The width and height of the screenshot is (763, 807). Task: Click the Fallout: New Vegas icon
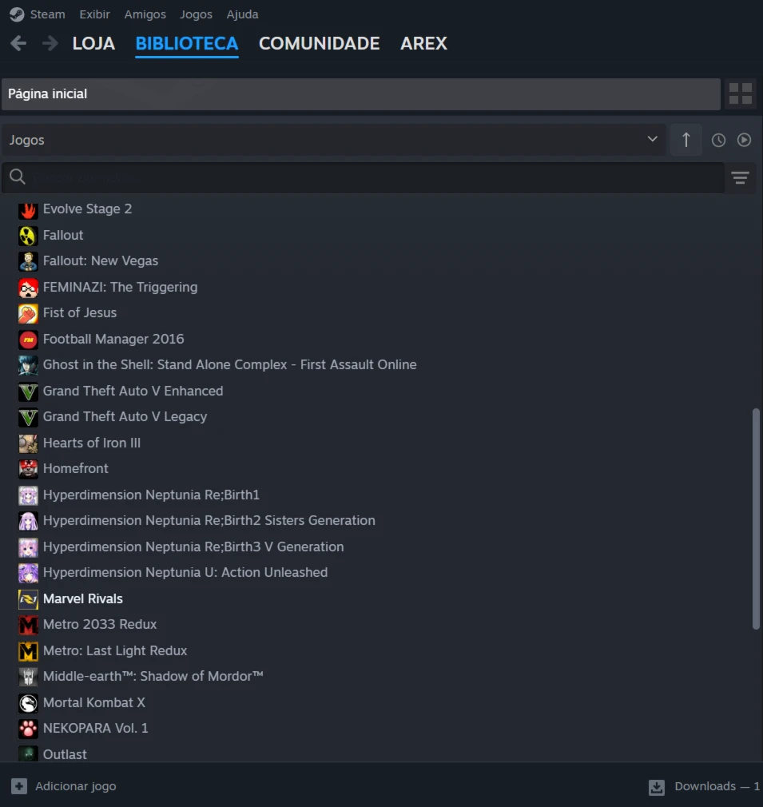click(x=28, y=261)
